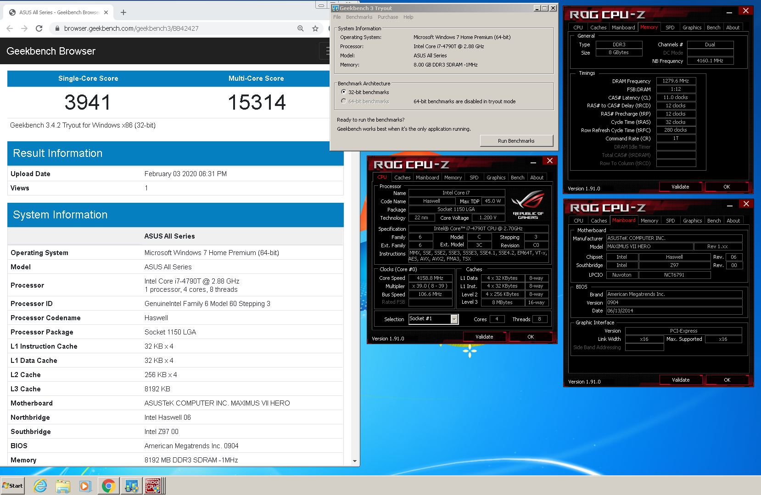The image size is (761, 495).
Task: Open Geekbench Browser hamburger menu
Action: click(x=325, y=51)
